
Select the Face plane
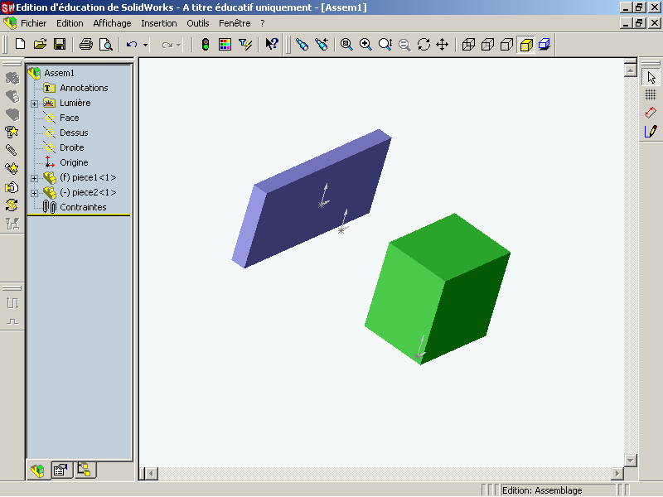(70, 118)
